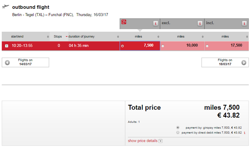Select the 7,500 miles fare radio
250x147 pixels.
(122, 46)
